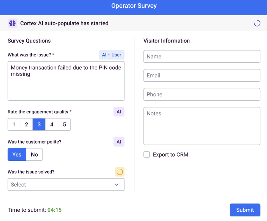Focus the Email input field
Viewport: 267px width, 221px height.
click(202, 75)
